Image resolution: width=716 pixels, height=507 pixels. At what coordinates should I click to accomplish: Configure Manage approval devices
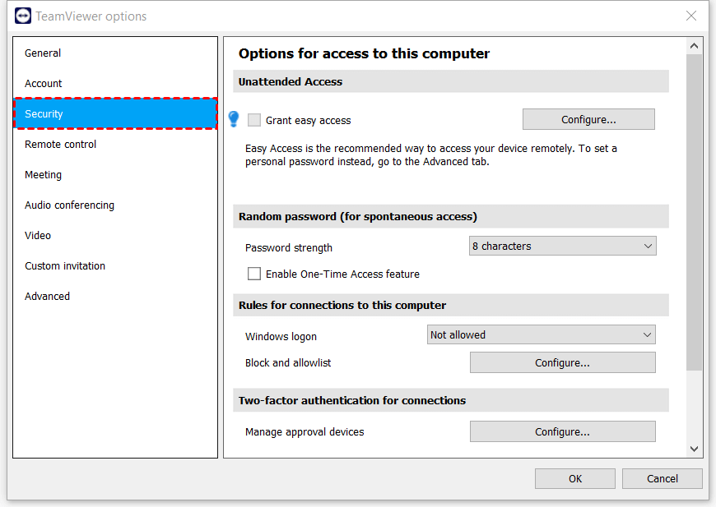(x=562, y=431)
